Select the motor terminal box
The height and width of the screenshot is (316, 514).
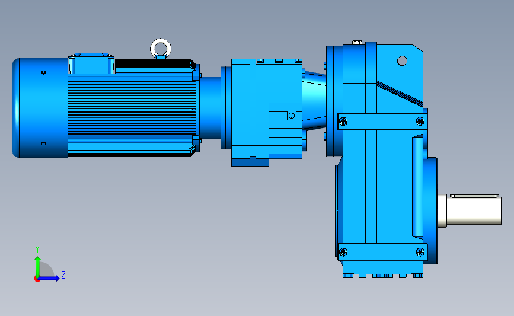click(x=91, y=63)
